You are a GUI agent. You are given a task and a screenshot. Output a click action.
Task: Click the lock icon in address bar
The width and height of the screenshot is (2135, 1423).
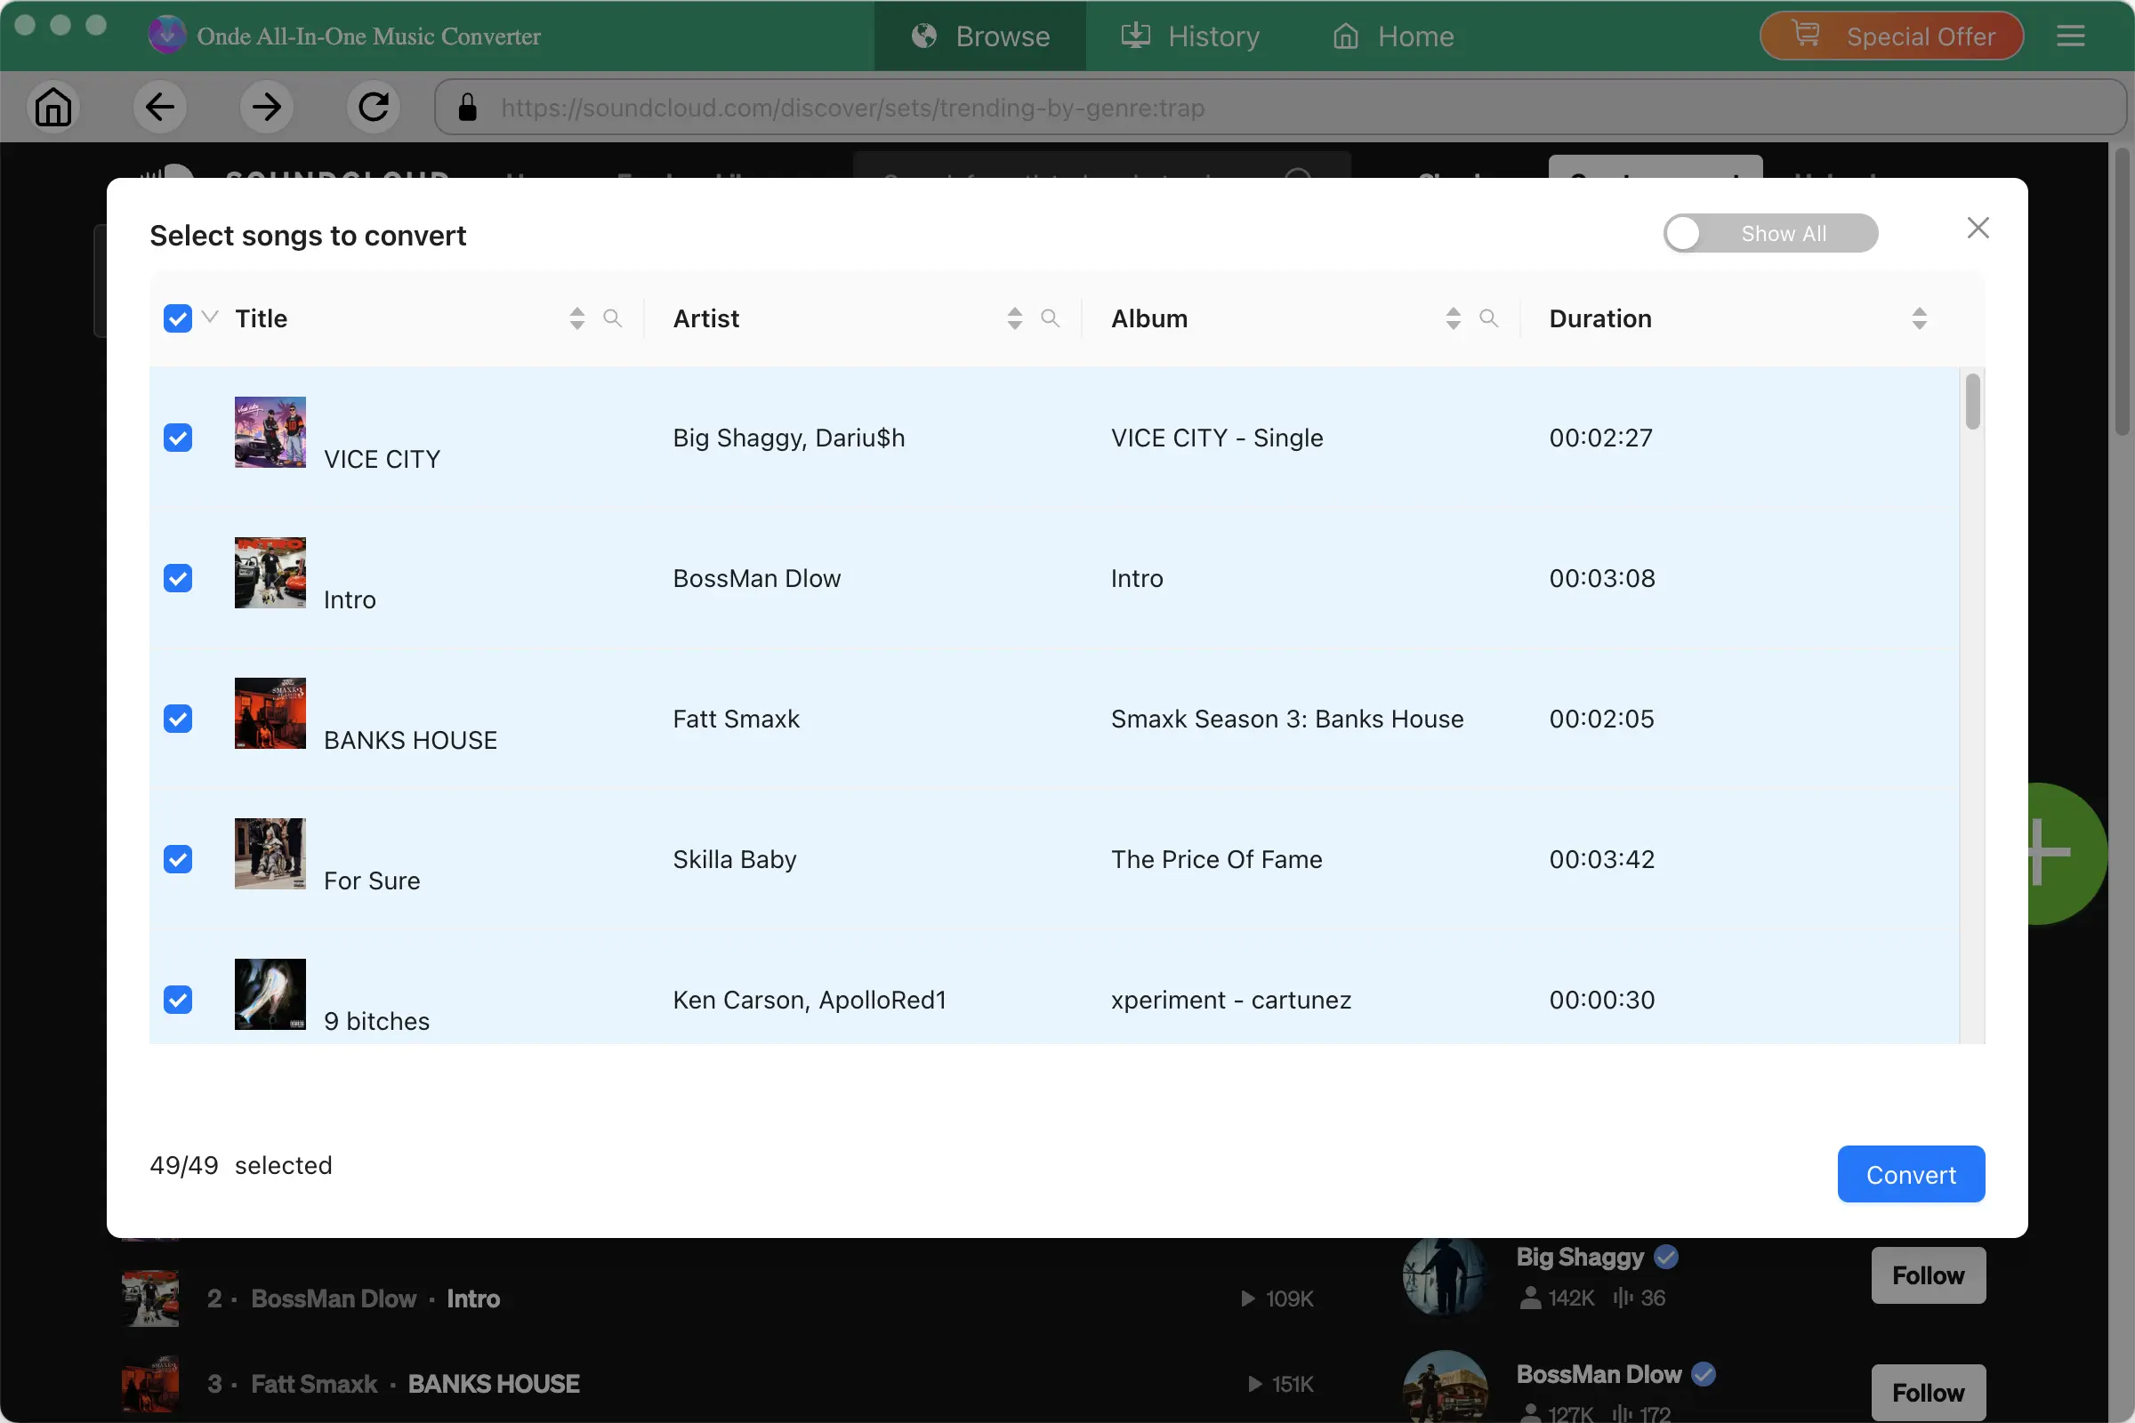pyautogui.click(x=468, y=107)
